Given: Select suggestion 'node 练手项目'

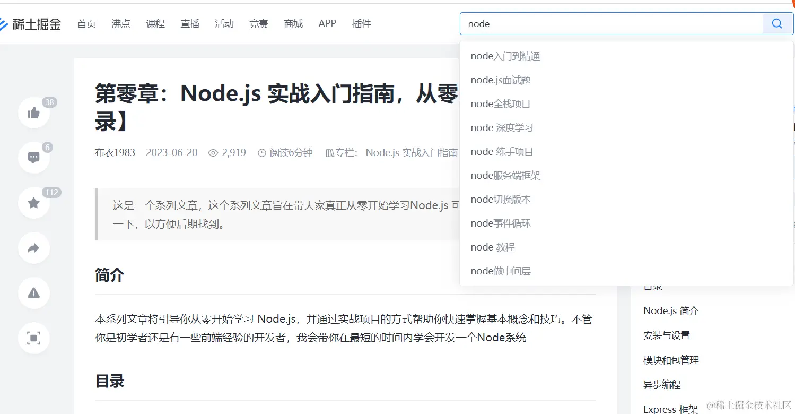Looking at the screenshot, I should pos(626,152).
